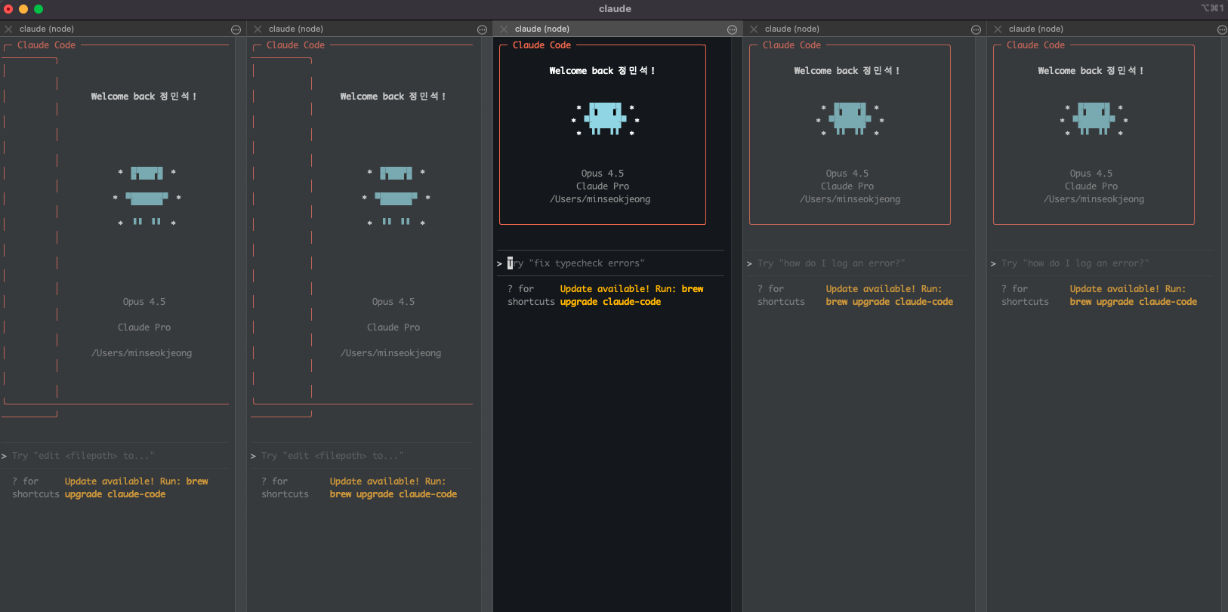Open the pane menu icon of leftmost pane

236,29
